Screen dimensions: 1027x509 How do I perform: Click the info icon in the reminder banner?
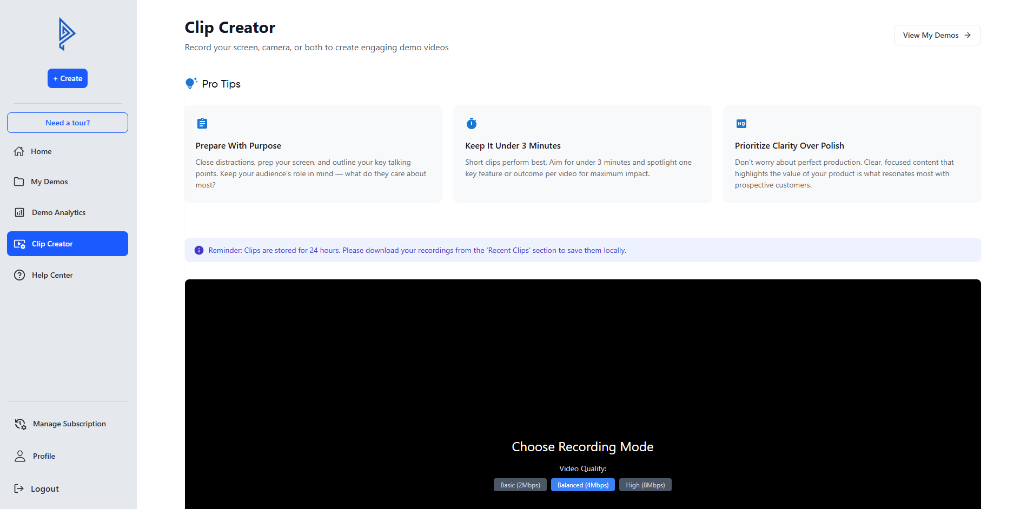point(199,250)
